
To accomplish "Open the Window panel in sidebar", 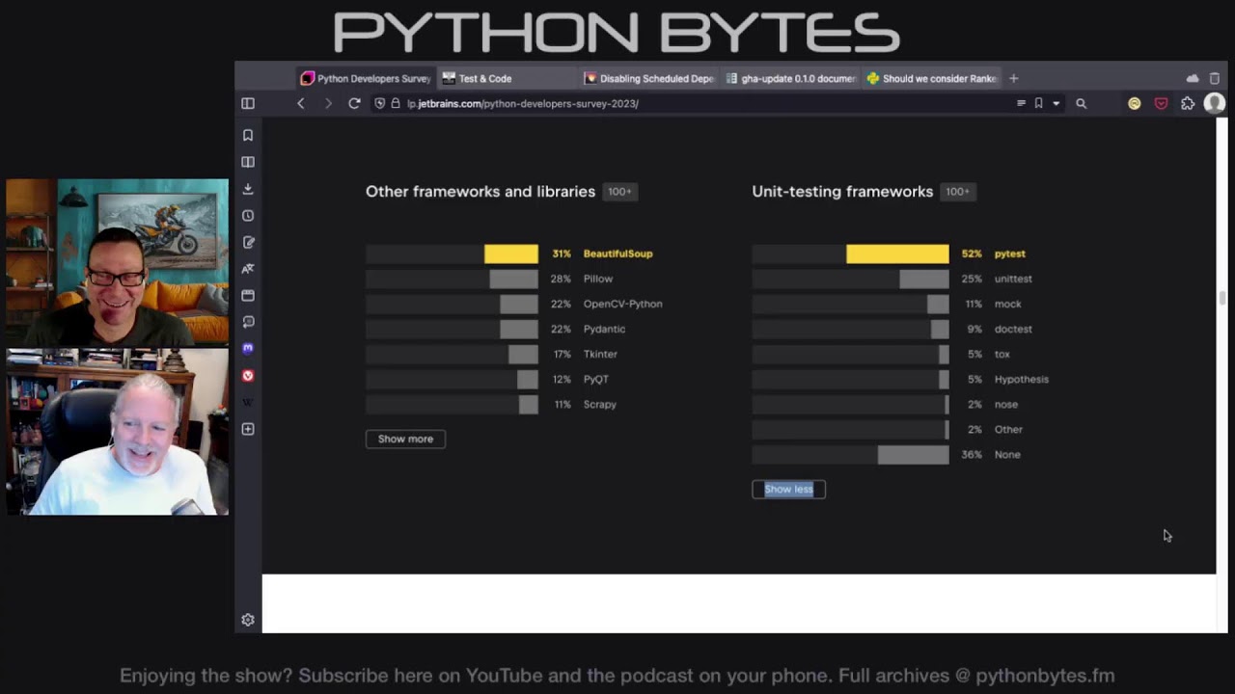I will 248,296.
